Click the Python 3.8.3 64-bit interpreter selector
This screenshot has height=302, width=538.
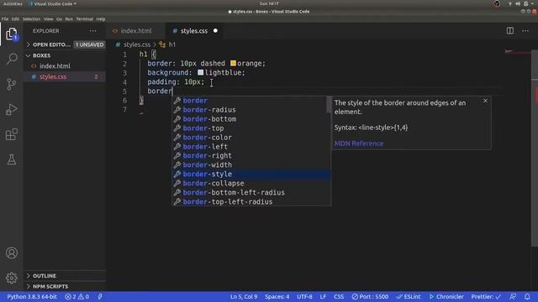pos(32,296)
